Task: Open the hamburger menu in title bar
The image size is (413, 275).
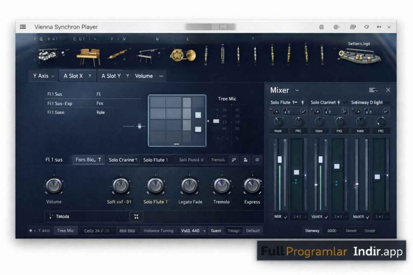Action: 23,27
